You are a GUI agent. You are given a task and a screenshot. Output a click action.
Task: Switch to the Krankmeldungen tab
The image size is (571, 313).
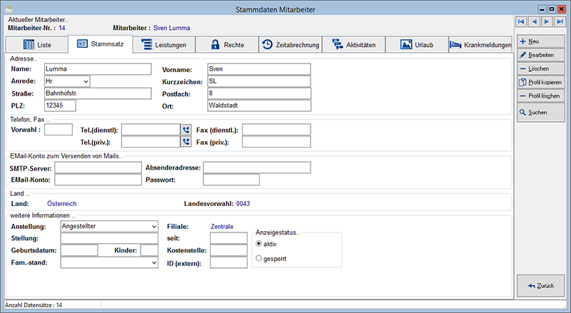point(480,45)
